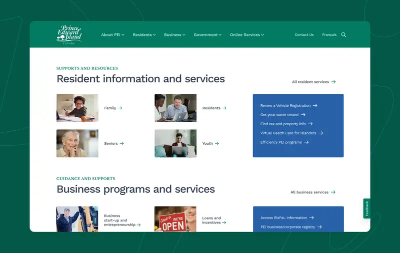The width and height of the screenshot is (400, 253).
Task: Open All business services link
Action: click(x=309, y=192)
